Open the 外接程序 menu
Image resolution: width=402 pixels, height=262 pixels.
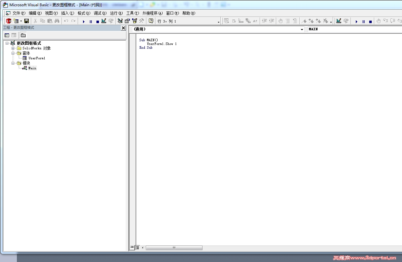click(x=153, y=13)
